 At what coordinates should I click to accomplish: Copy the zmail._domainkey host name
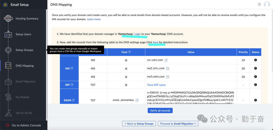point(137,100)
